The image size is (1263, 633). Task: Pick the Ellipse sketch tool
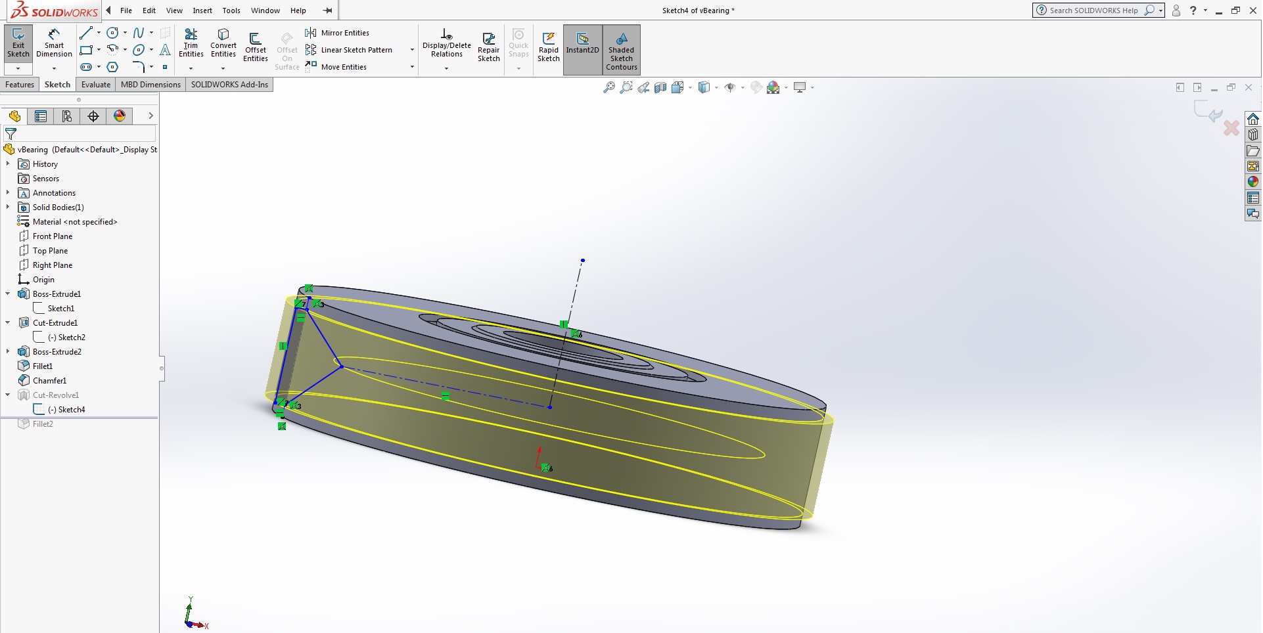139,50
